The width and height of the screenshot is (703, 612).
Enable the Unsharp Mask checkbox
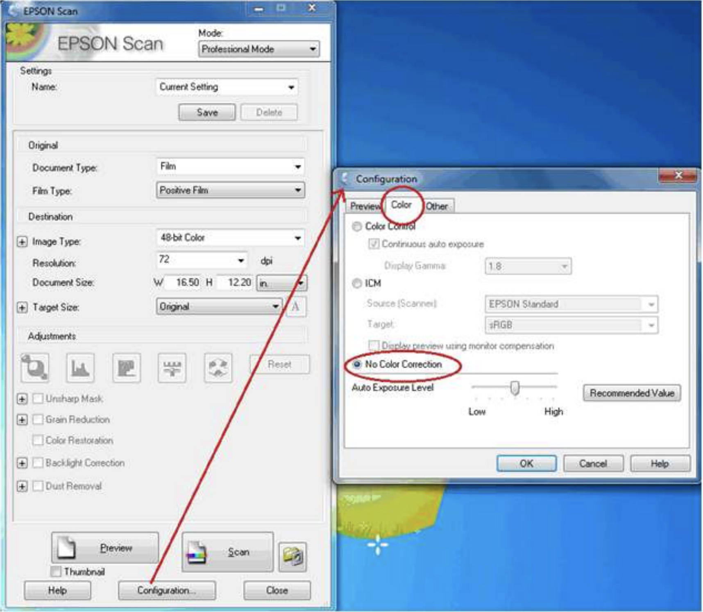(x=38, y=399)
